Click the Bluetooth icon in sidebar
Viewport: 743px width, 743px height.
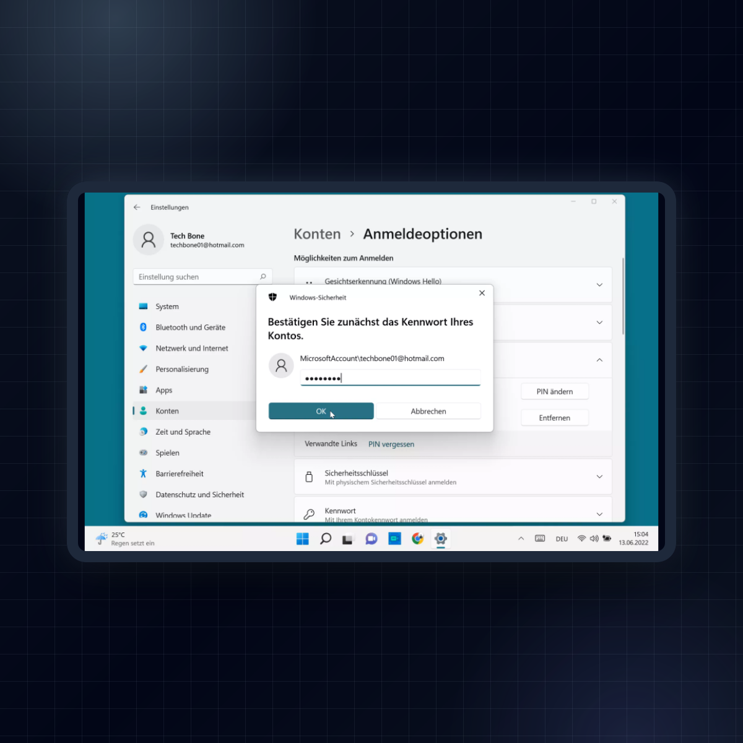(x=143, y=327)
